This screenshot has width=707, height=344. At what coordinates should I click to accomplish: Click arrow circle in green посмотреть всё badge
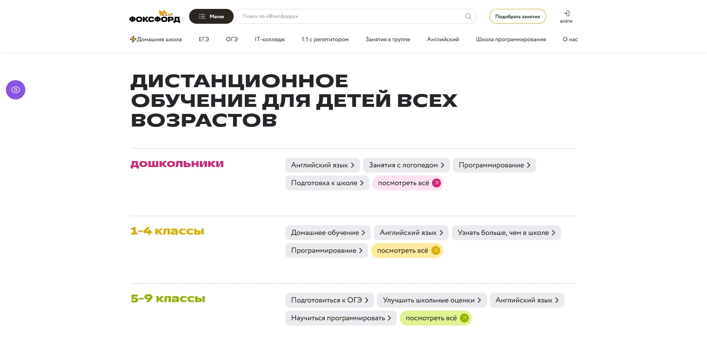[464, 318]
